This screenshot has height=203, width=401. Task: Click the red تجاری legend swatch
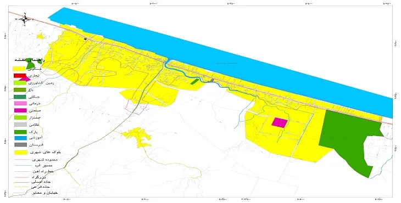[19, 76]
